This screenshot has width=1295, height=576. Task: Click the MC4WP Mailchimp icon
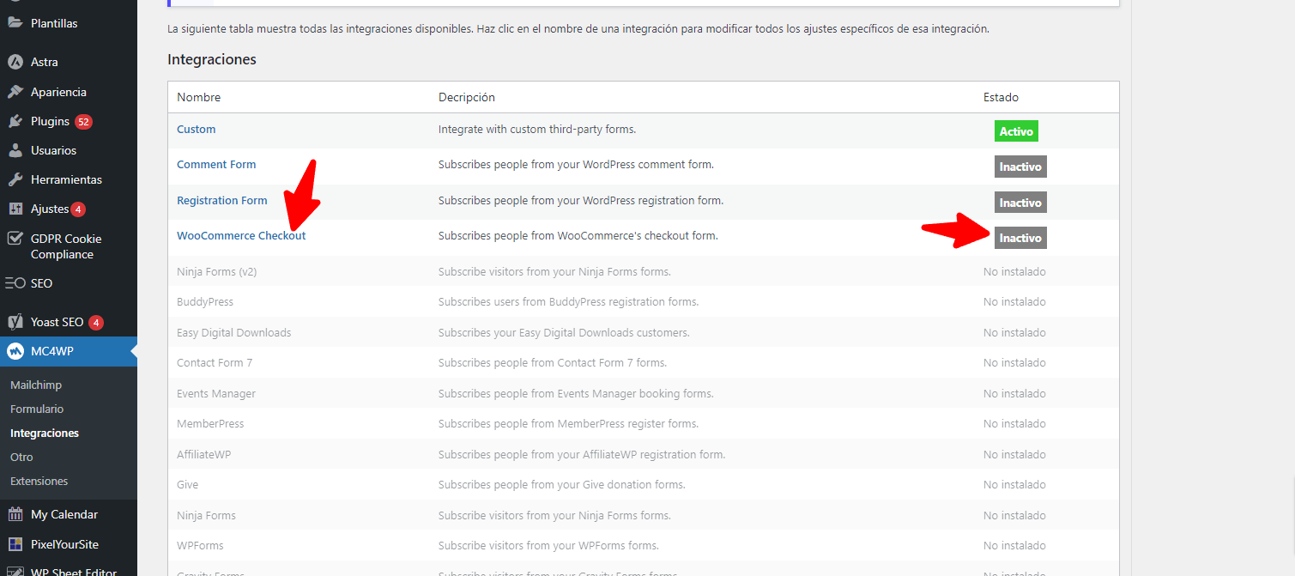click(x=15, y=351)
